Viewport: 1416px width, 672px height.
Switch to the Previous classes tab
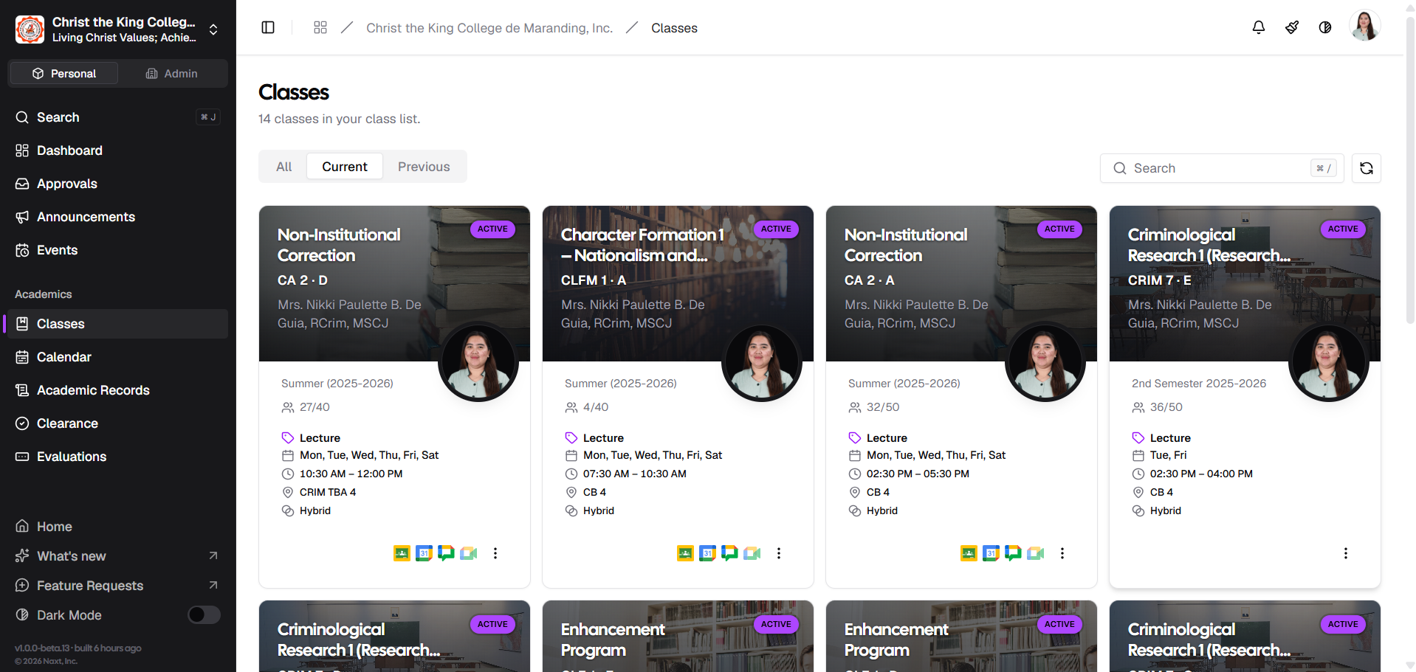(x=424, y=167)
